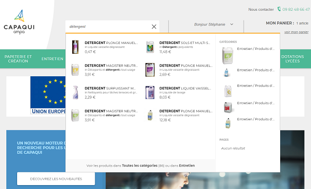Click the 8,03 € price text

pos(165,97)
